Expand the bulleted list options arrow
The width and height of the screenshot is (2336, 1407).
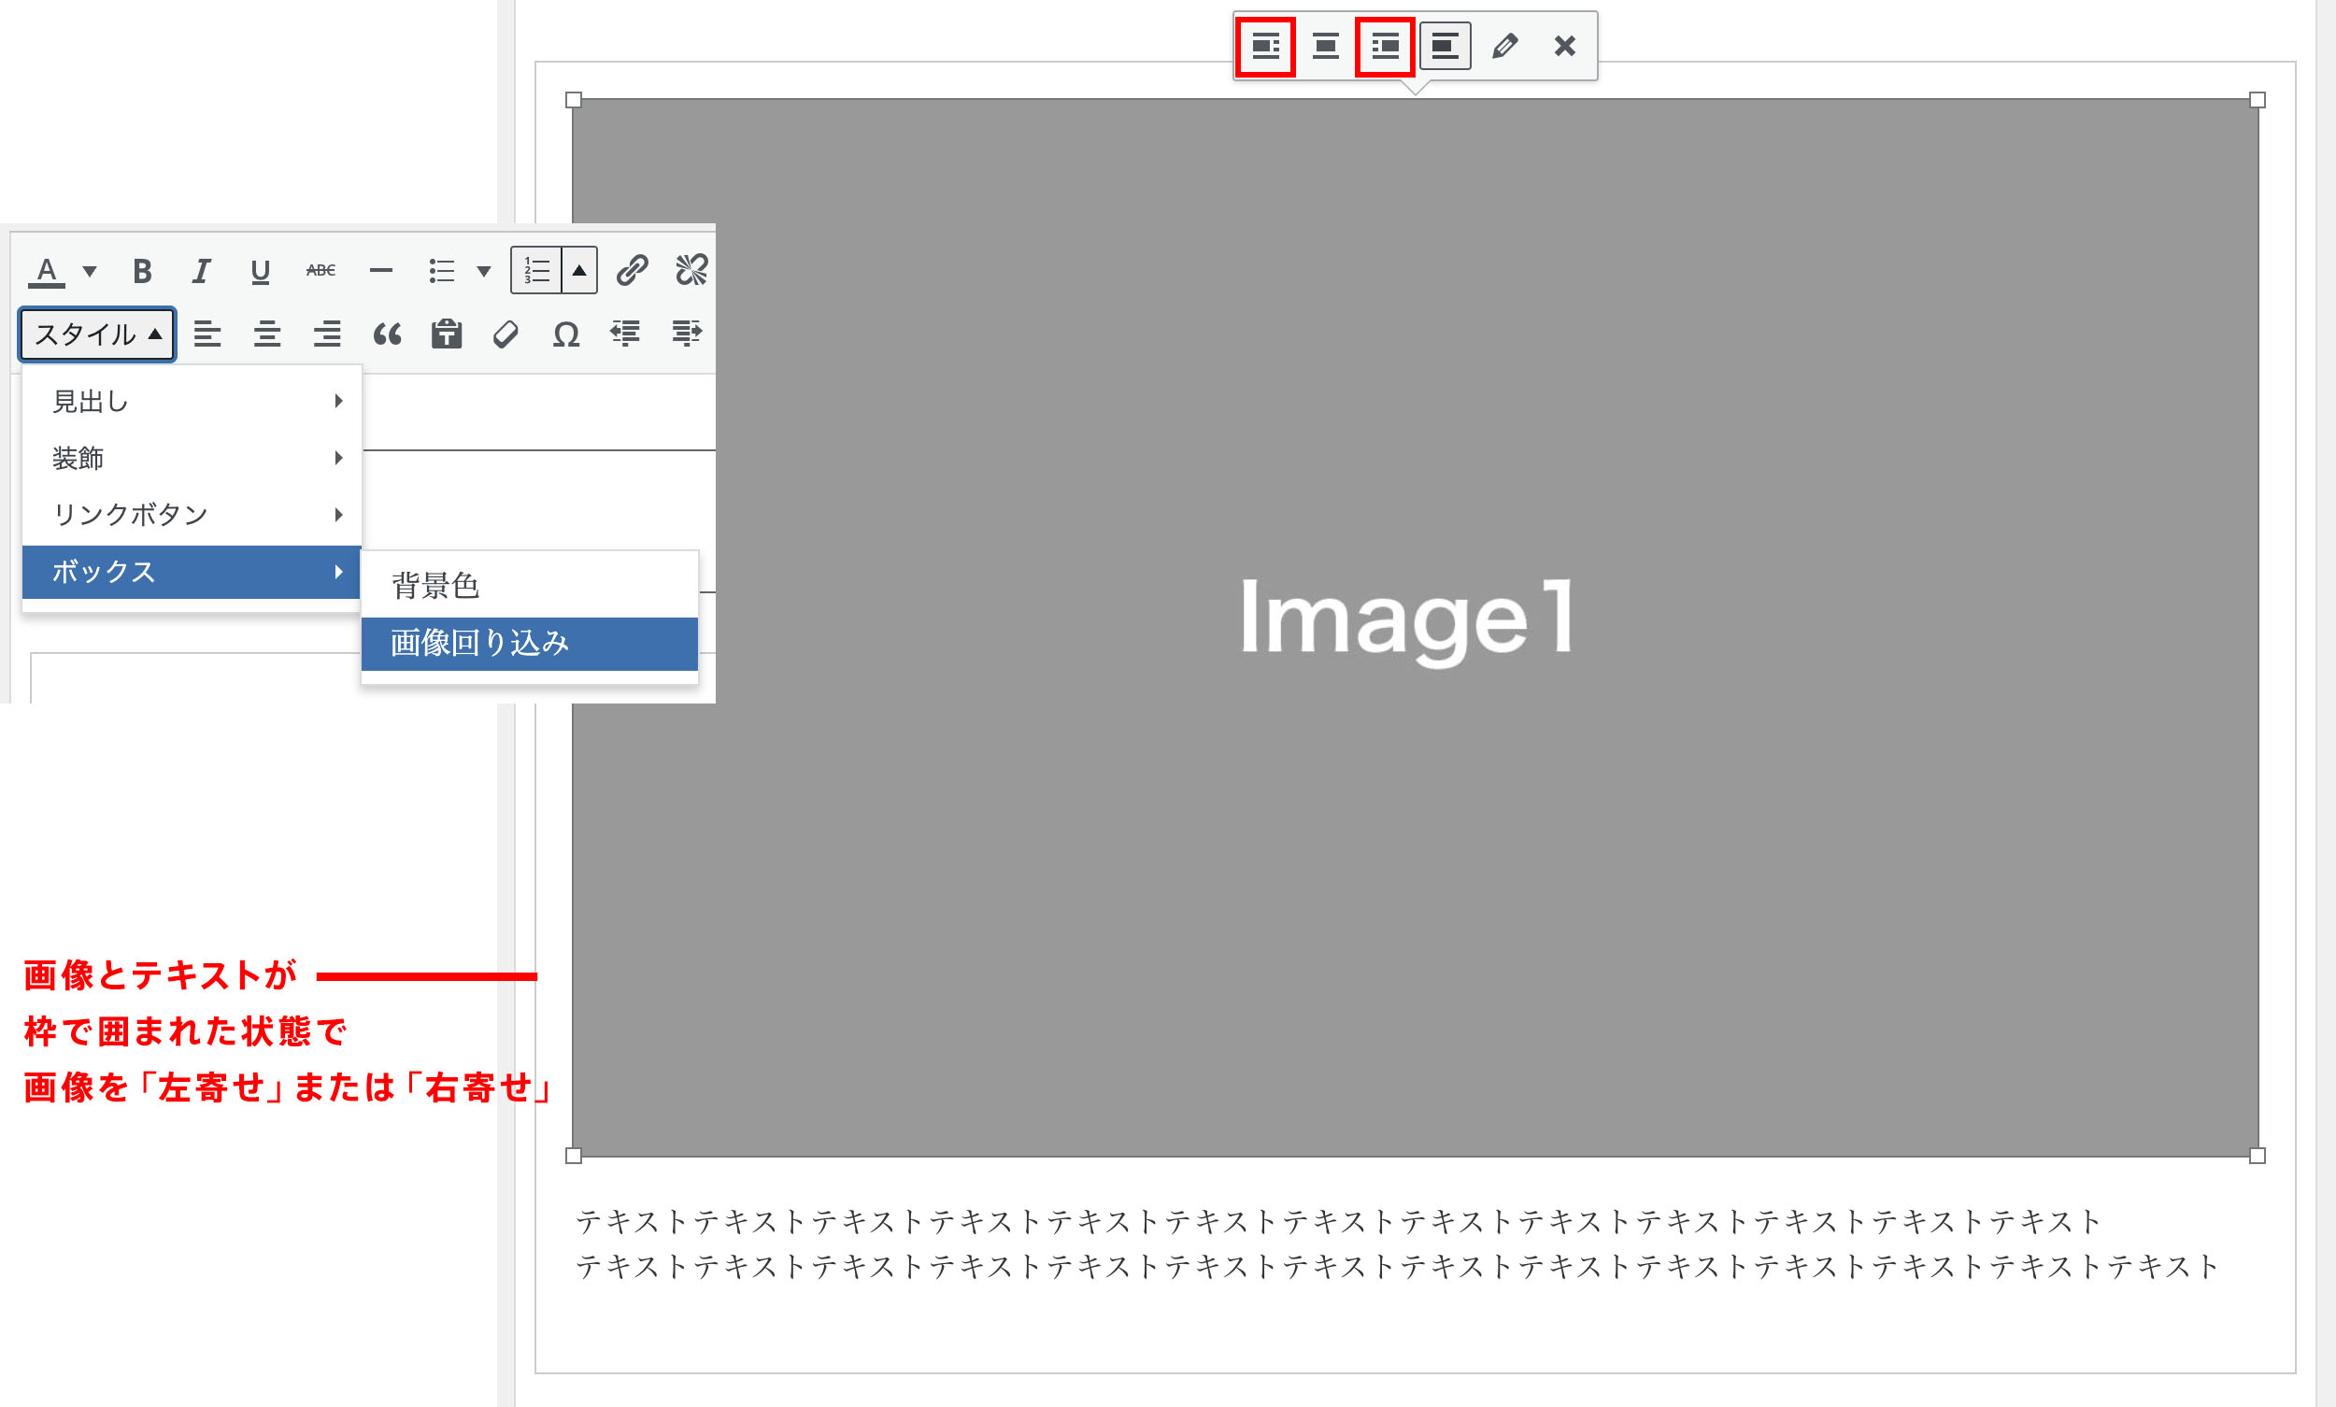point(483,271)
